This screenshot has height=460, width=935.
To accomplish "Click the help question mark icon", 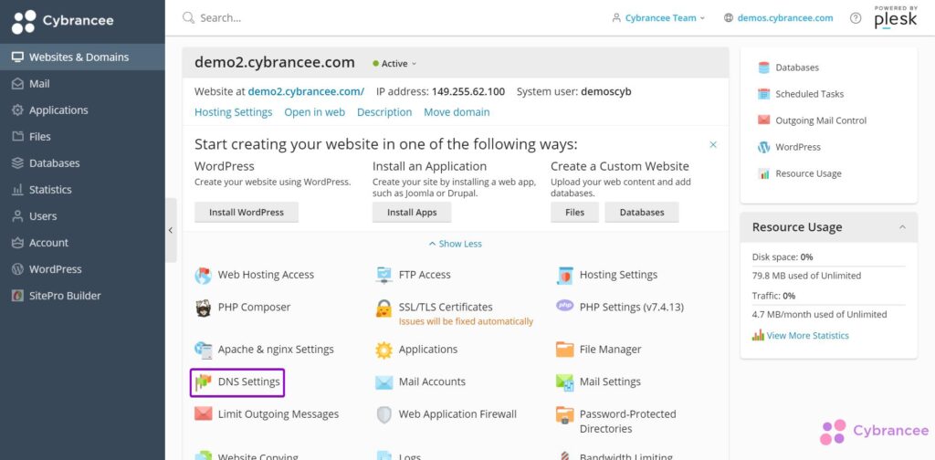I will click(855, 18).
